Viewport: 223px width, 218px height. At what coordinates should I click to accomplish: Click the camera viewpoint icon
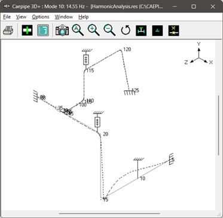click(62, 30)
